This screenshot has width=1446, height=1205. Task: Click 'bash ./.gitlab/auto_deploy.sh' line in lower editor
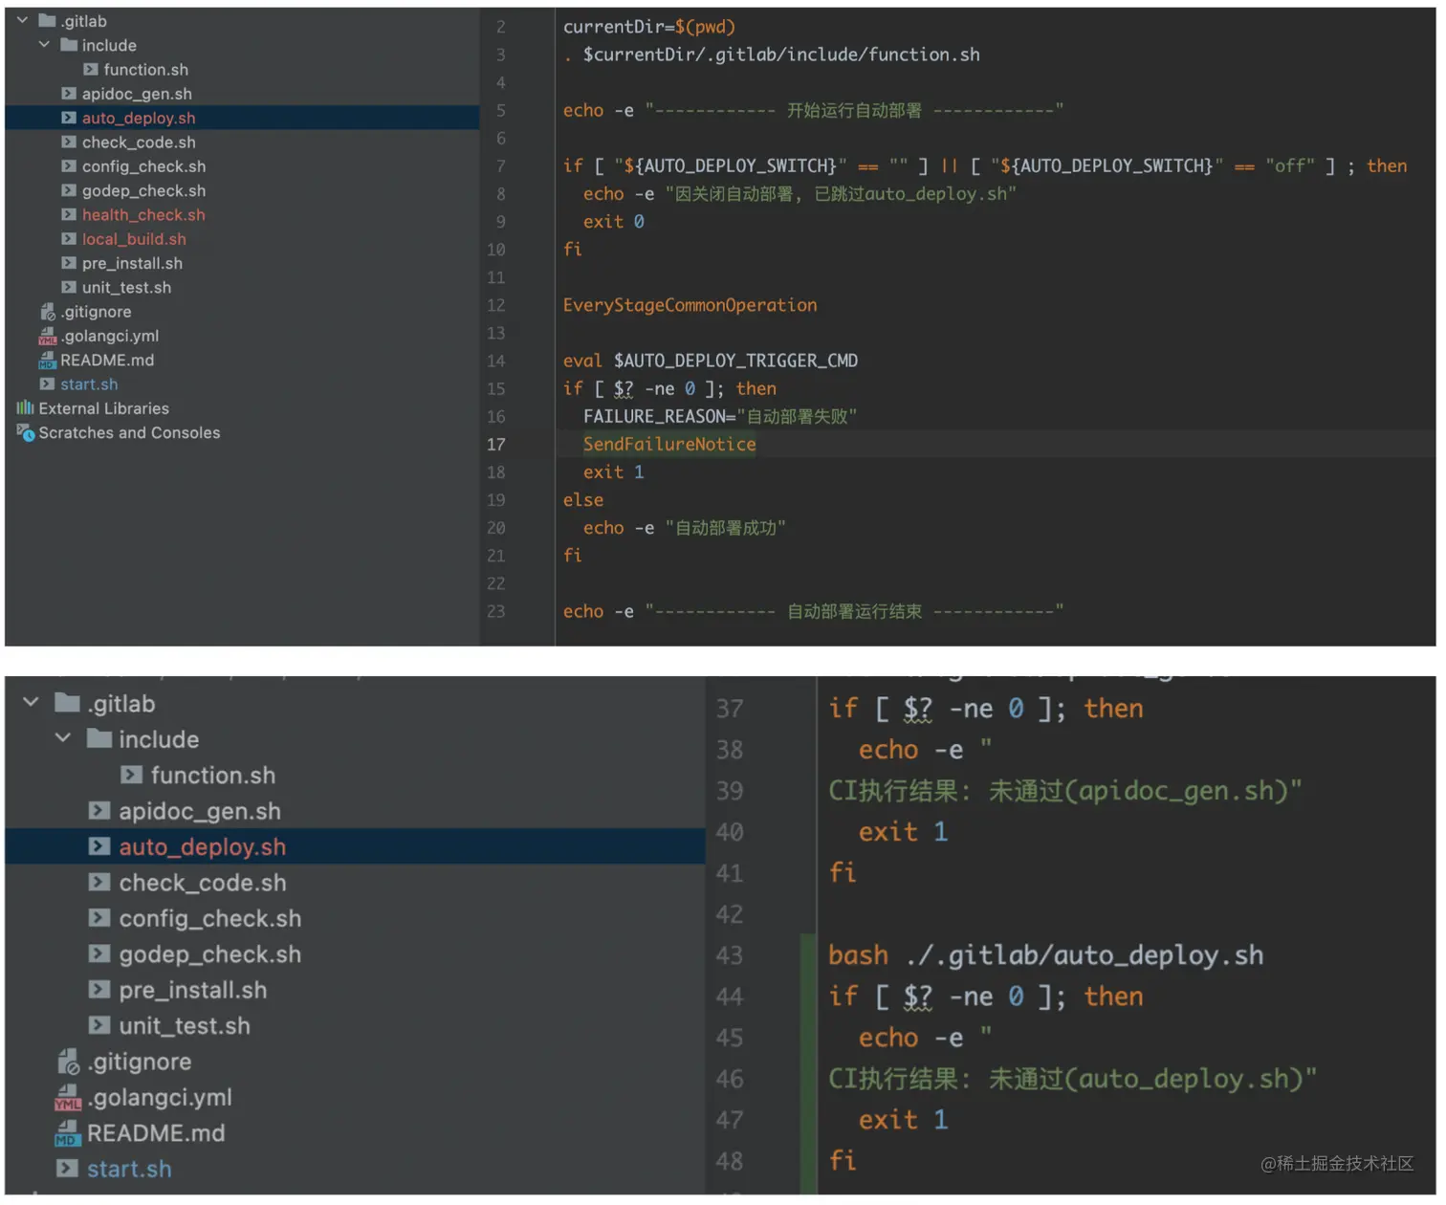[x=1045, y=955]
